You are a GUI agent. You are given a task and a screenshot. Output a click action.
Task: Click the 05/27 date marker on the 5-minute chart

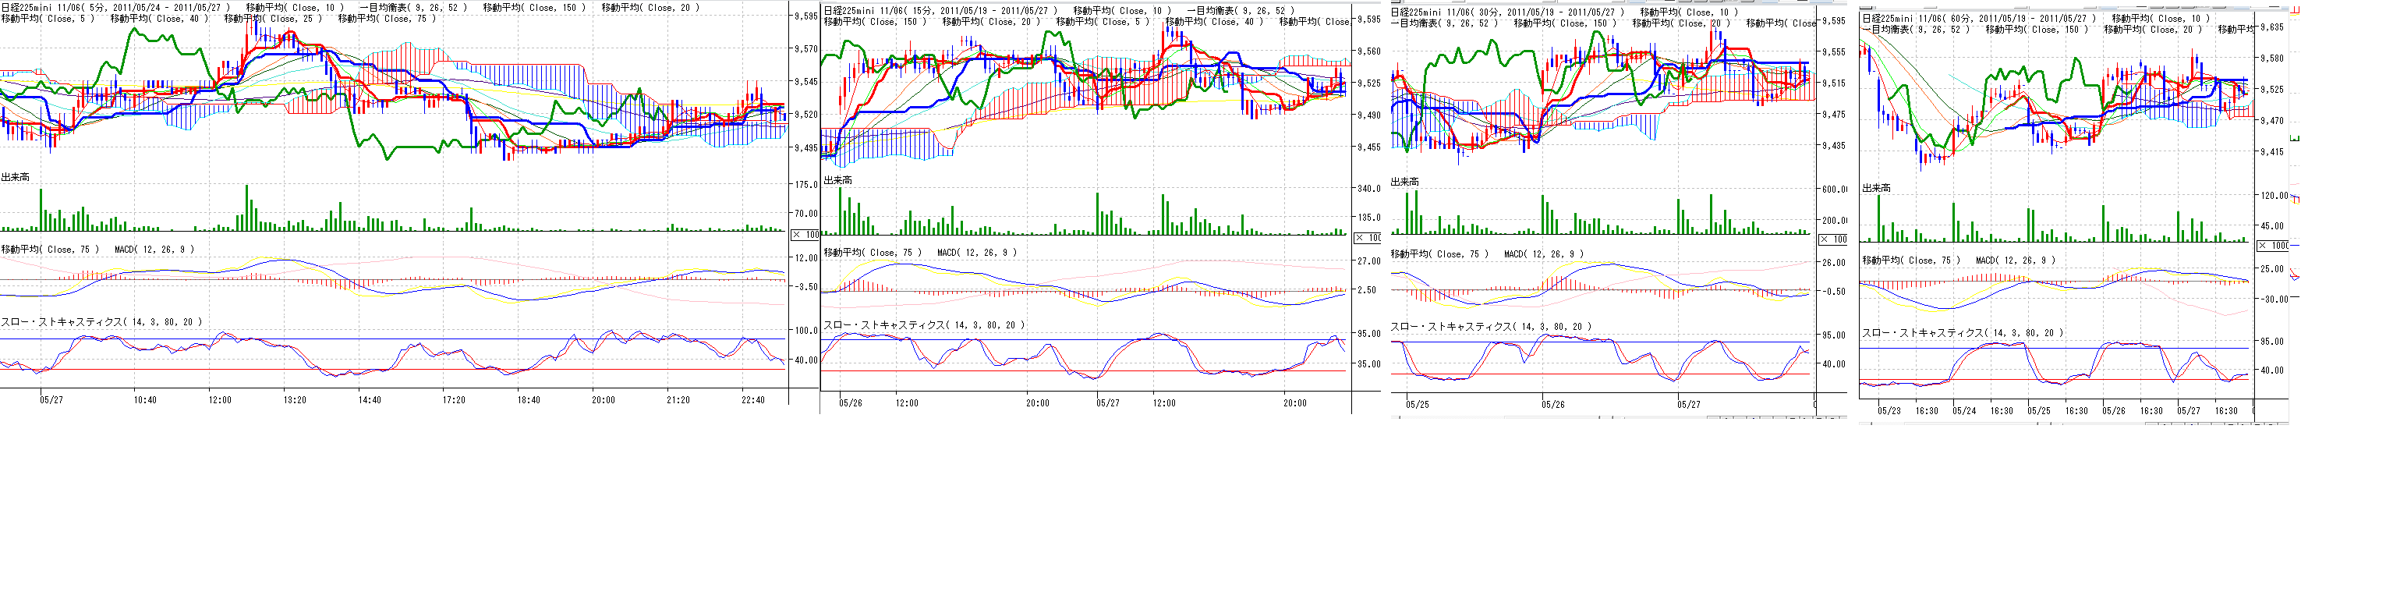click(x=52, y=400)
